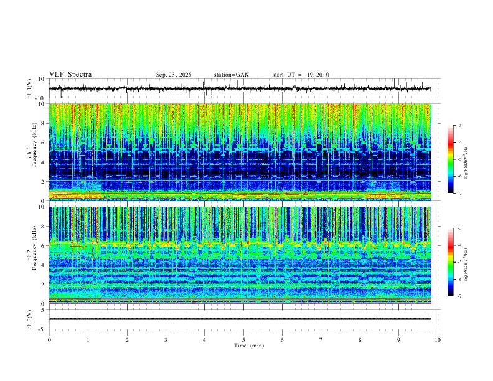
Task: Click inside the ch.2 spectrogram panel
Action: tap(240, 255)
